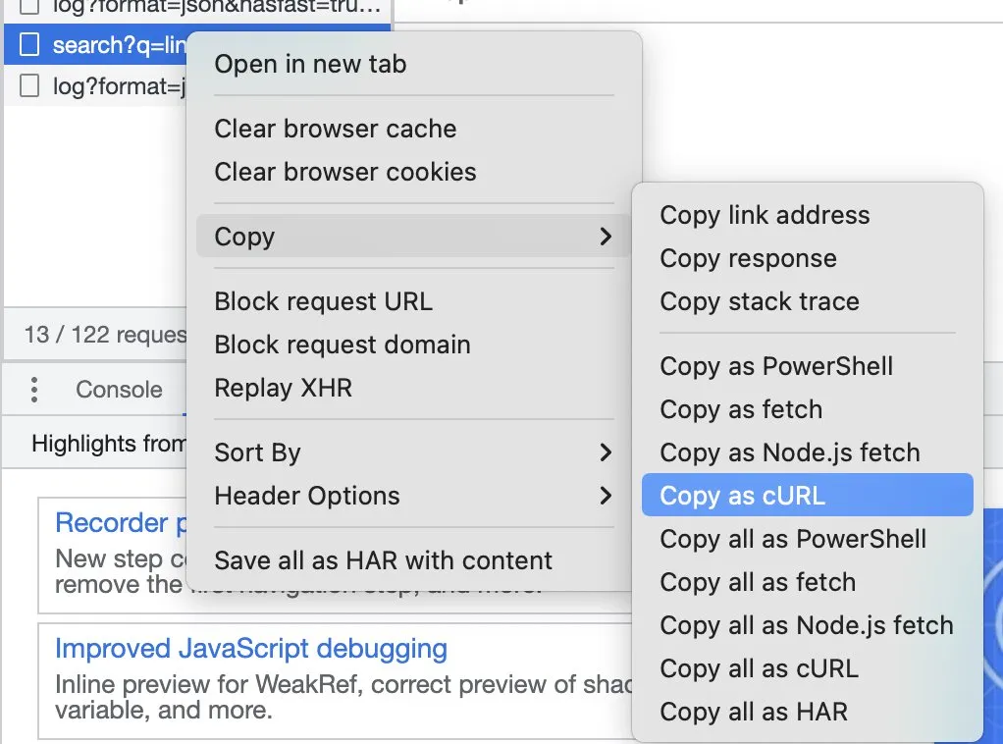Viewport: 1003px width, 744px height.
Task: Select 'Block request URL'
Action: tap(413, 301)
